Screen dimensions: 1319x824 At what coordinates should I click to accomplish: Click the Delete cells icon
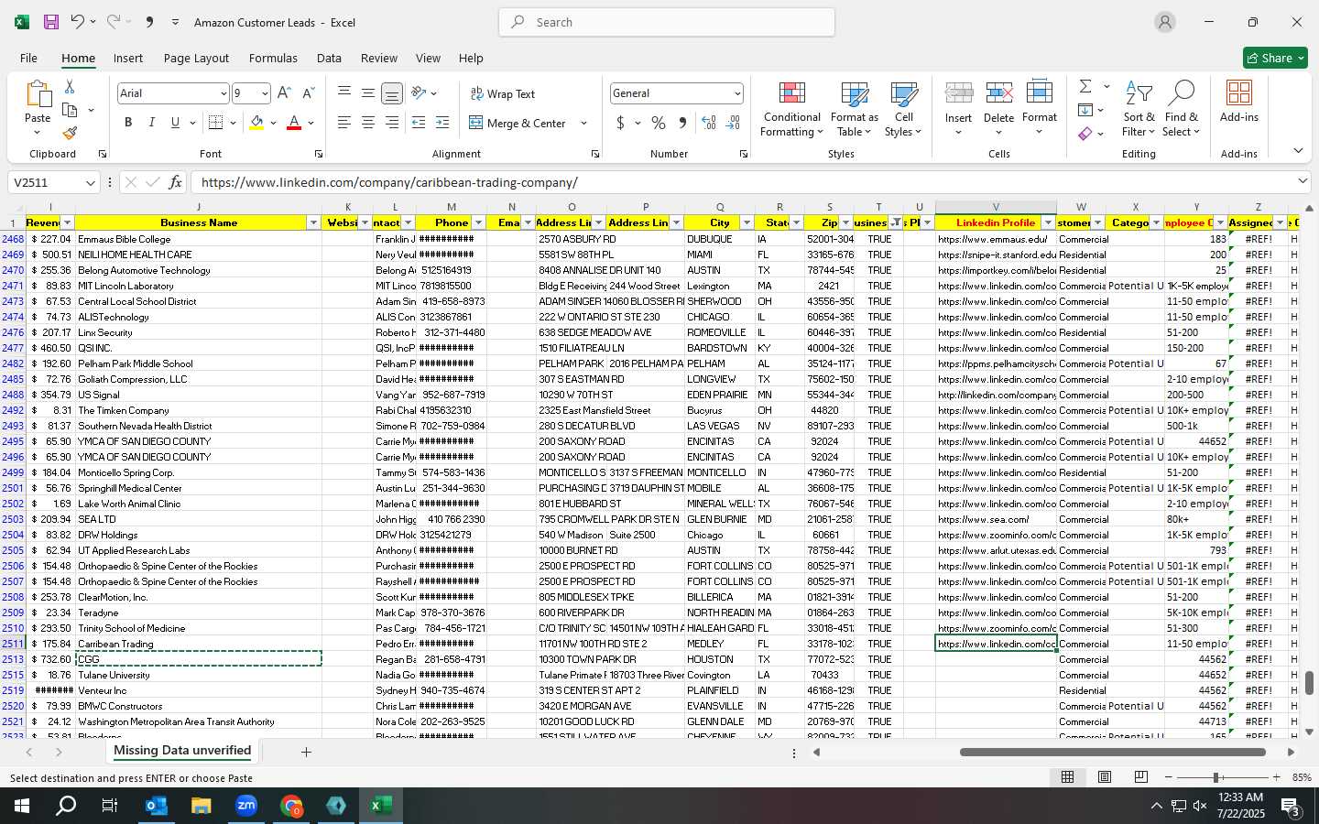998,93
